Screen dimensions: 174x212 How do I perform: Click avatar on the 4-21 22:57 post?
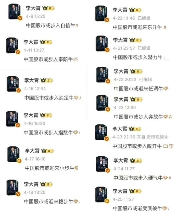coord(102,44)
